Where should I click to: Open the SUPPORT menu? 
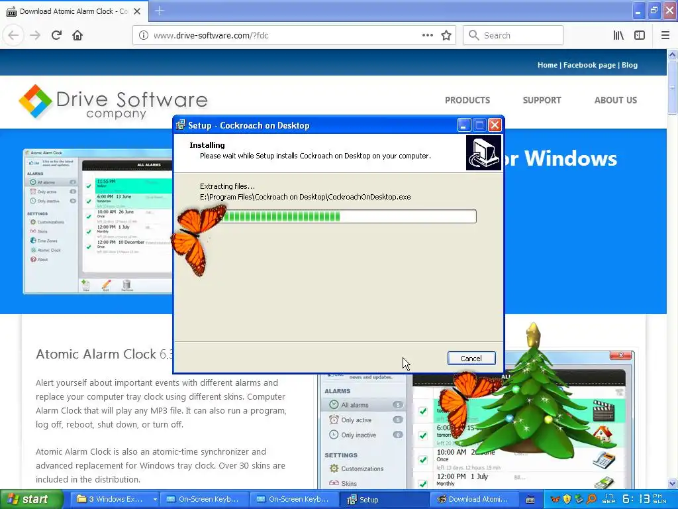[x=542, y=100]
